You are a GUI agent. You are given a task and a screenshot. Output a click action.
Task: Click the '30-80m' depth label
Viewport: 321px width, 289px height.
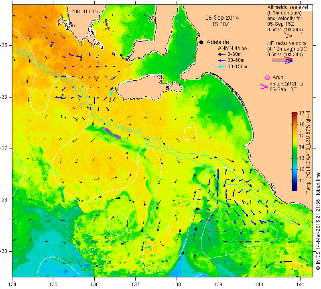[x=236, y=60]
